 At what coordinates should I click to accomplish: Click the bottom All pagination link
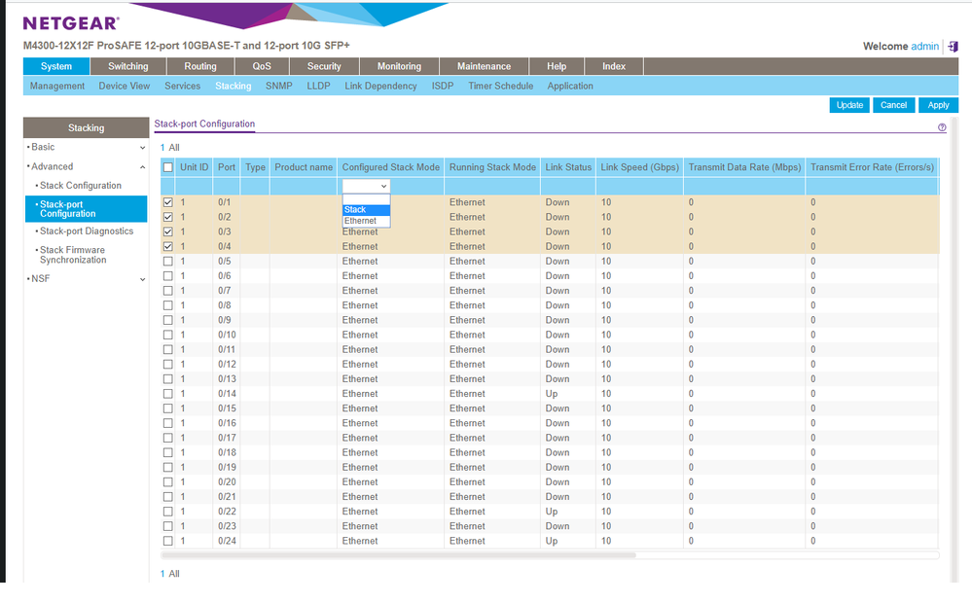pyautogui.click(x=174, y=574)
